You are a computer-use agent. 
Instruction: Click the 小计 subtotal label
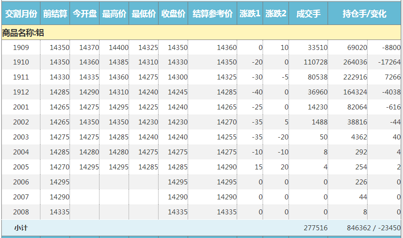(x=21, y=228)
